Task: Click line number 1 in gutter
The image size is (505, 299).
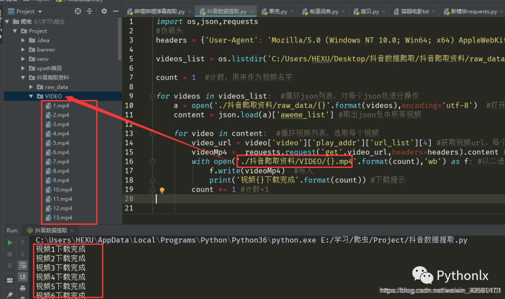Action: [x=131, y=21]
